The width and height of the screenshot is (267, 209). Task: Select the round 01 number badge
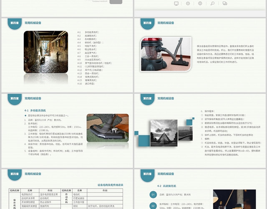[153, 194]
